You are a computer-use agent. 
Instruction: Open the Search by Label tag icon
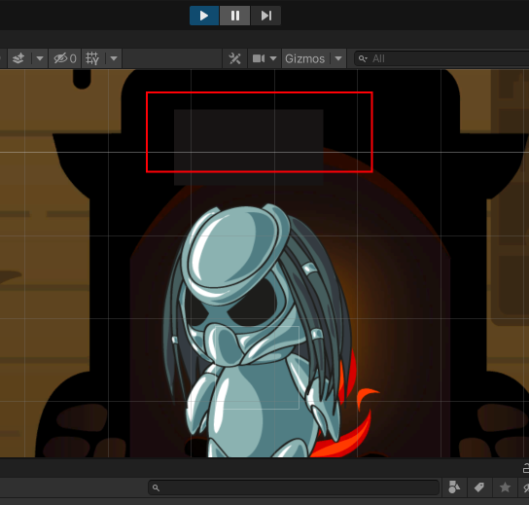coord(479,487)
